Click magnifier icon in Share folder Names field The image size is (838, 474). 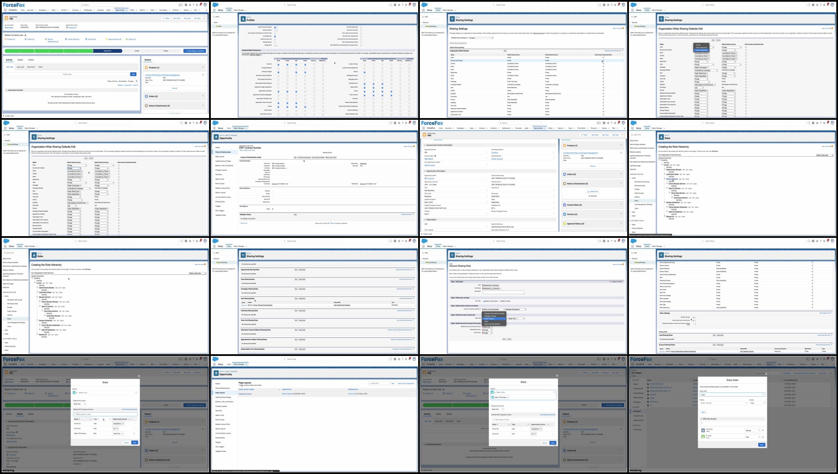(x=746, y=403)
